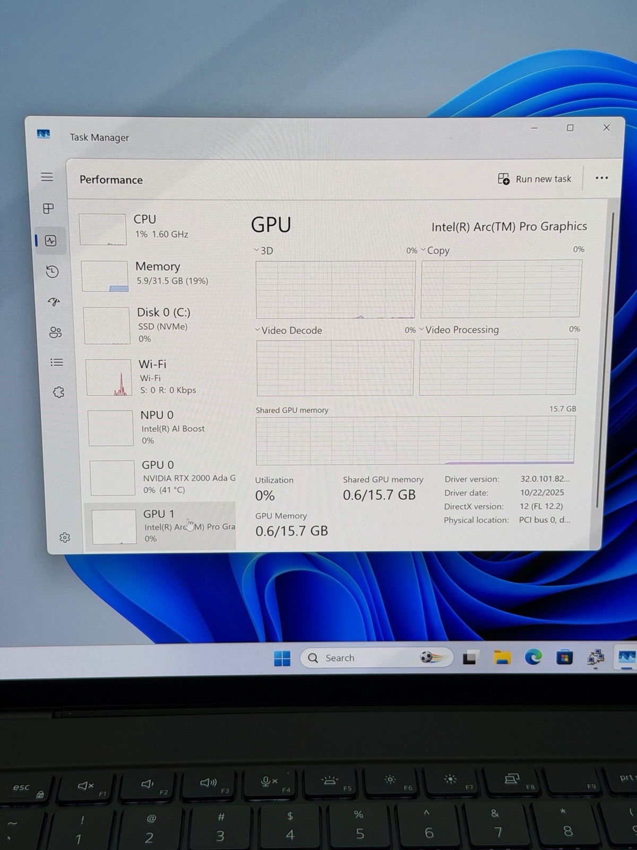Click the Utilization 0% value

click(265, 496)
